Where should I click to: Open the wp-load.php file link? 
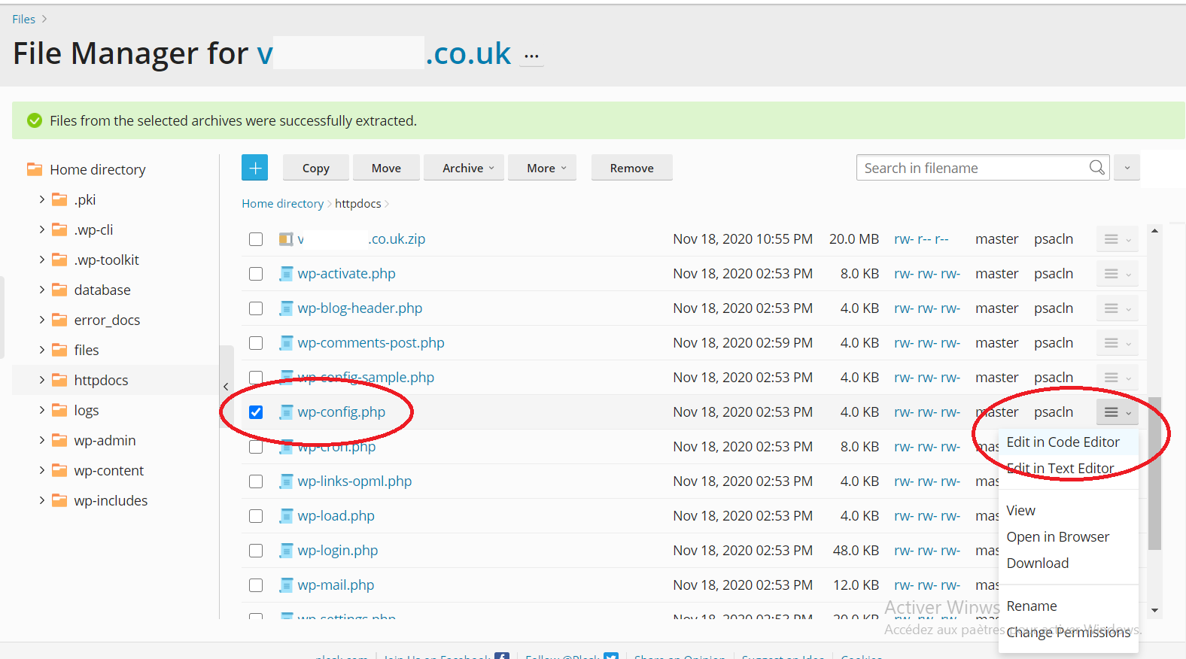point(336,516)
